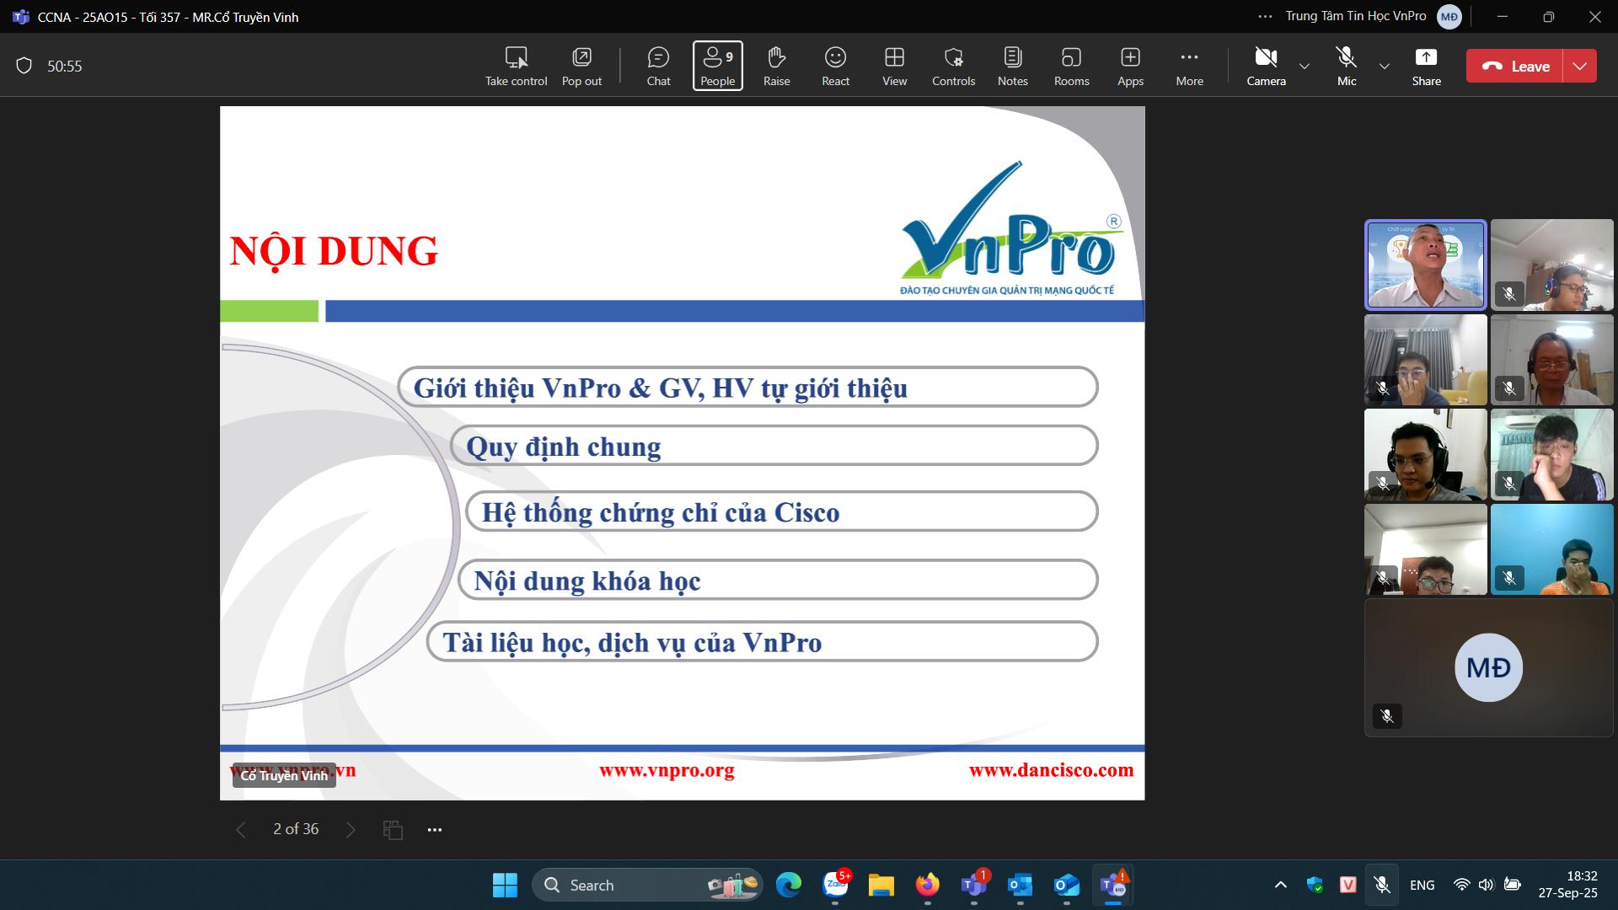The width and height of the screenshot is (1618, 910).
Task: Open Firefox from the taskbar
Action: tap(928, 885)
